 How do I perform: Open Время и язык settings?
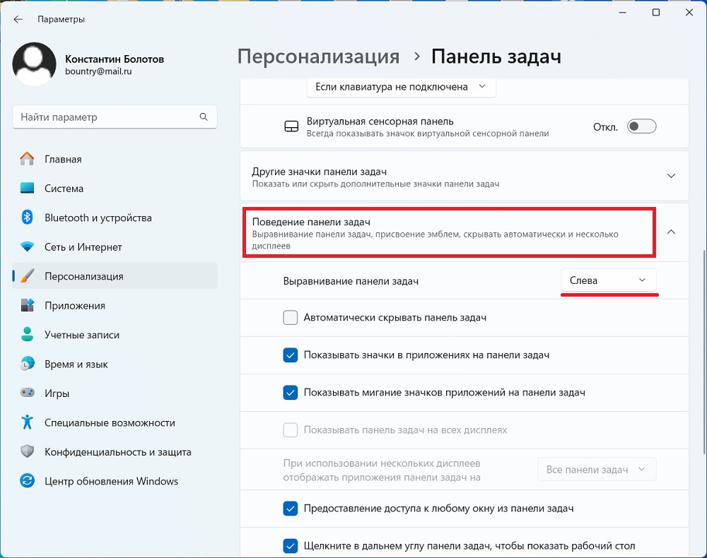tap(115, 364)
